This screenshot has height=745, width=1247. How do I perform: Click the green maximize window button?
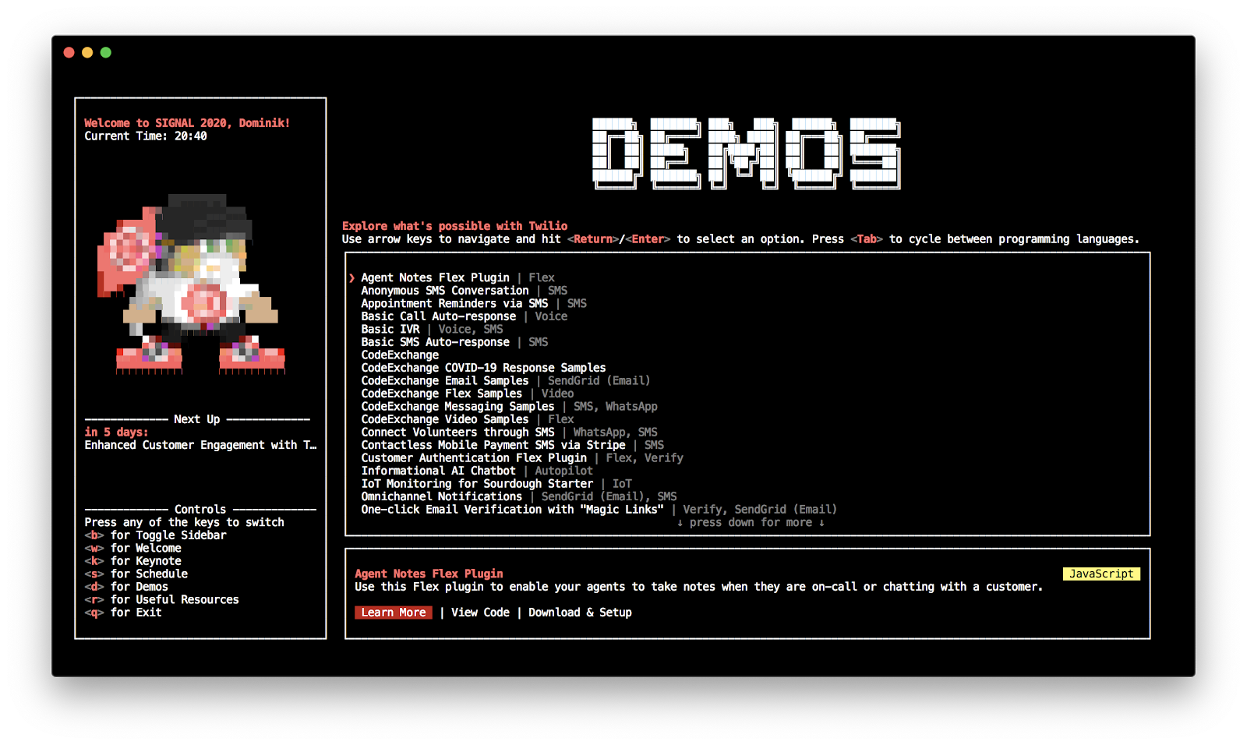tap(106, 52)
